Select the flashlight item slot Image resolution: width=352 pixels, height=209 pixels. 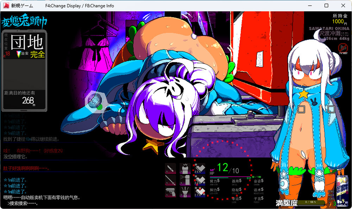185,192
